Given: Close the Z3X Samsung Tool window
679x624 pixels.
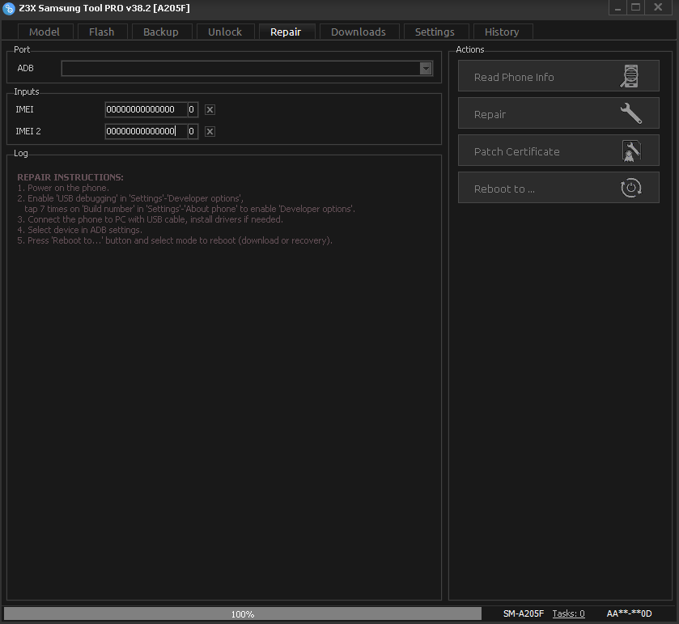Looking at the screenshot, I should [x=658, y=8].
